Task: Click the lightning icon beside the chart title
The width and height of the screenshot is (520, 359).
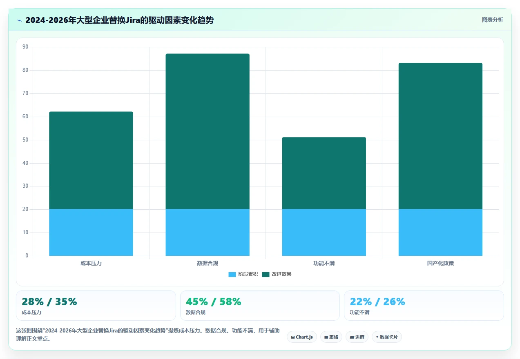Action: 20,20
